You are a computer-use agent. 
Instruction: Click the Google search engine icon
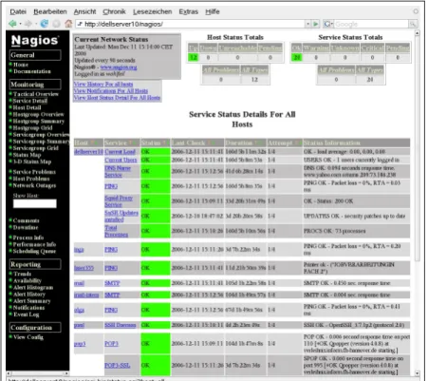pos(327,24)
